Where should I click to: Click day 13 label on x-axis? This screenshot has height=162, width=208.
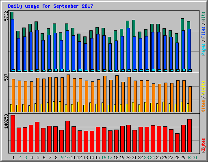pos(85,158)
